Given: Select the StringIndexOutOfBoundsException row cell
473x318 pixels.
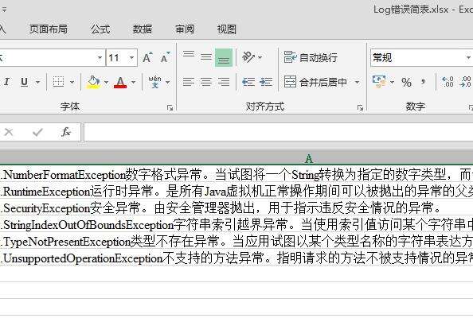Looking at the screenshot, I should coord(236,224).
